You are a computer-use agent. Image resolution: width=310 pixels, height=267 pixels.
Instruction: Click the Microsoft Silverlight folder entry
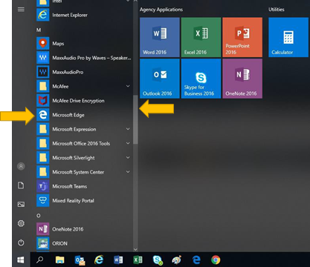[x=84, y=158]
